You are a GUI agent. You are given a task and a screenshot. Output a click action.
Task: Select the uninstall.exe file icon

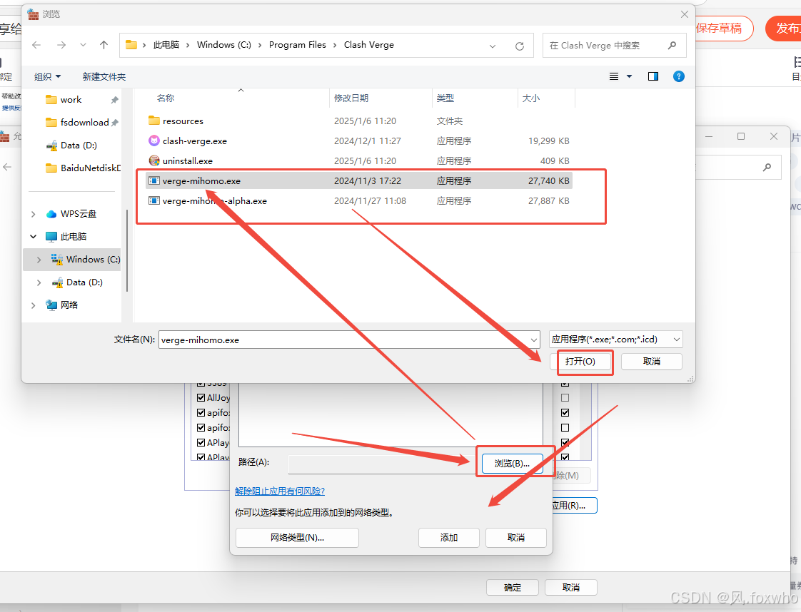[153, 160]
